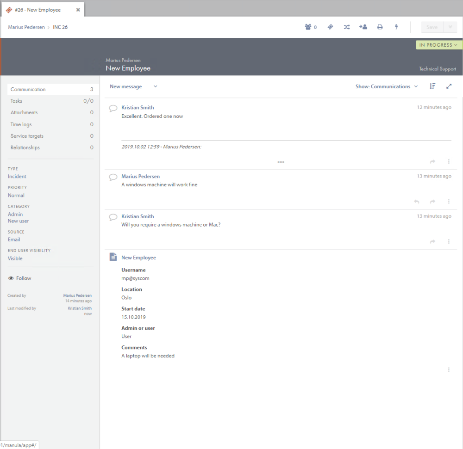
Task: Click the sort order icon above messages
Action: click(432, 86)
